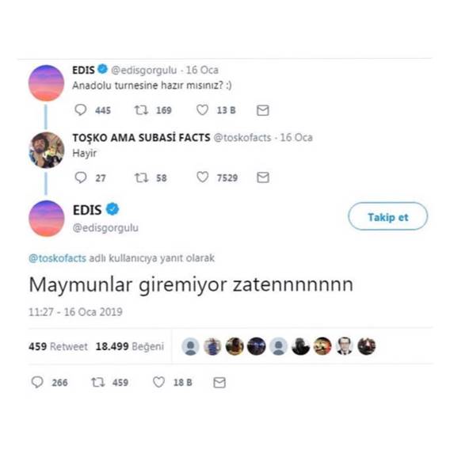Share Hayir tweet via message envelope
The image size is (450, 450).
262,177
